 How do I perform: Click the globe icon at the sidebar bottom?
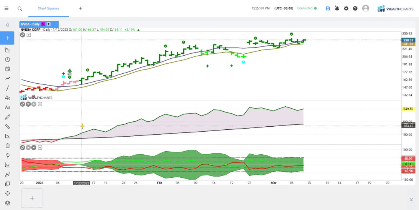click(8, 203)
